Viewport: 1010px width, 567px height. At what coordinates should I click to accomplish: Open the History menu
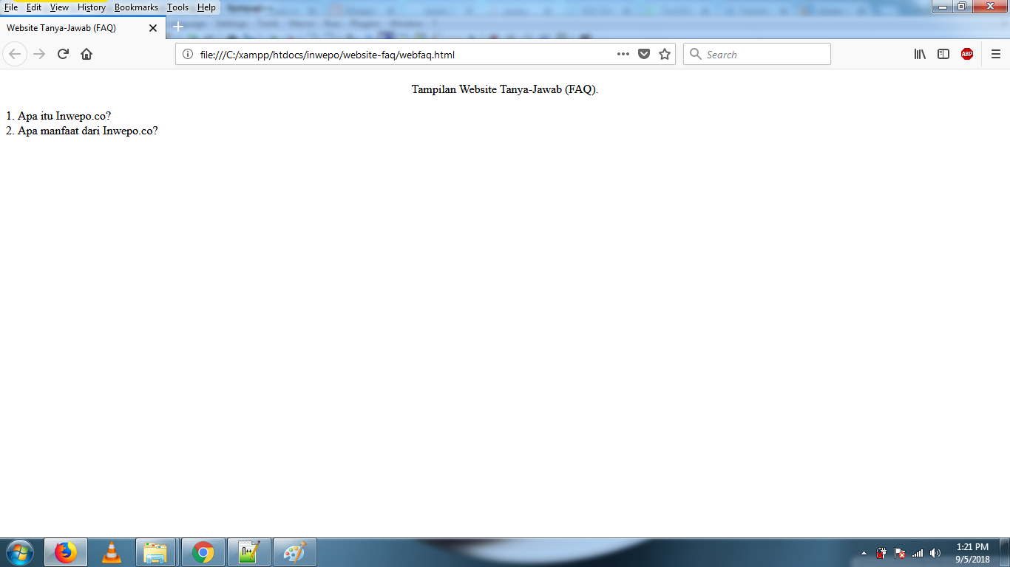click(x=92, y=7)
